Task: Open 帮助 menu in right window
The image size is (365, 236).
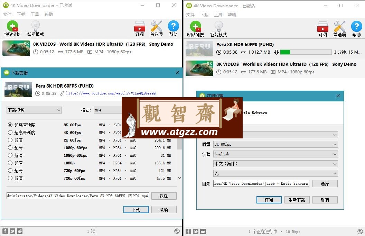Action: tap(232, 15)
